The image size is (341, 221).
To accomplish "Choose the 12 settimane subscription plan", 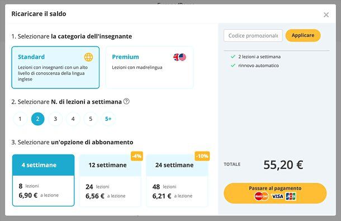I will tap(110, 180).
